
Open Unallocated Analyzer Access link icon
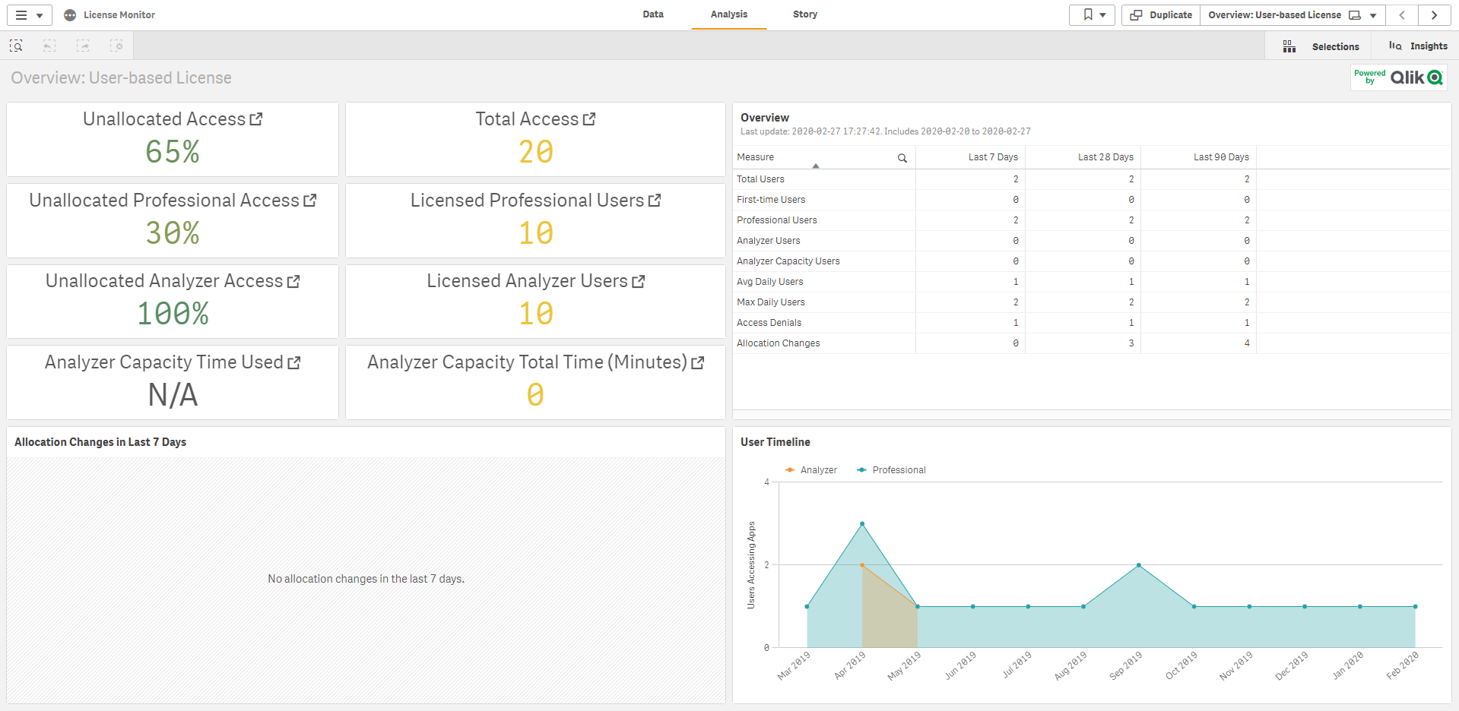pos(293,281)
